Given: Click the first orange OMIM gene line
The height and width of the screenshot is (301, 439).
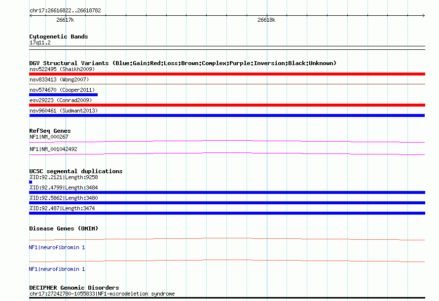Looking at the screenshot, I should 227,239.
